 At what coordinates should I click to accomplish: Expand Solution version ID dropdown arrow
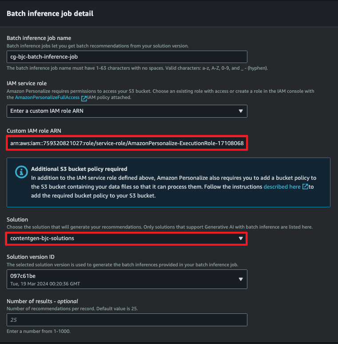click(241, 279)
